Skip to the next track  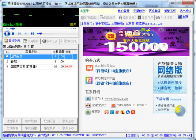click(x=25, y=33)
